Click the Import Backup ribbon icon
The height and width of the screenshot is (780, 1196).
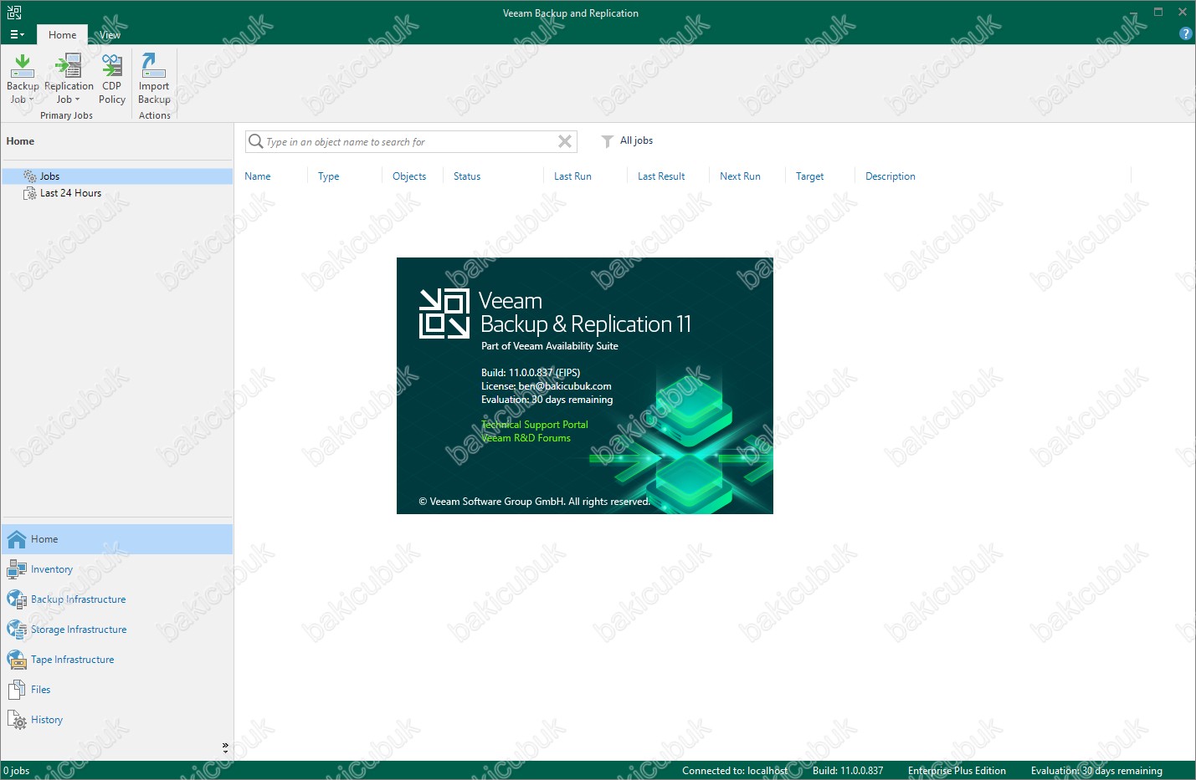[x=154, y=79]
